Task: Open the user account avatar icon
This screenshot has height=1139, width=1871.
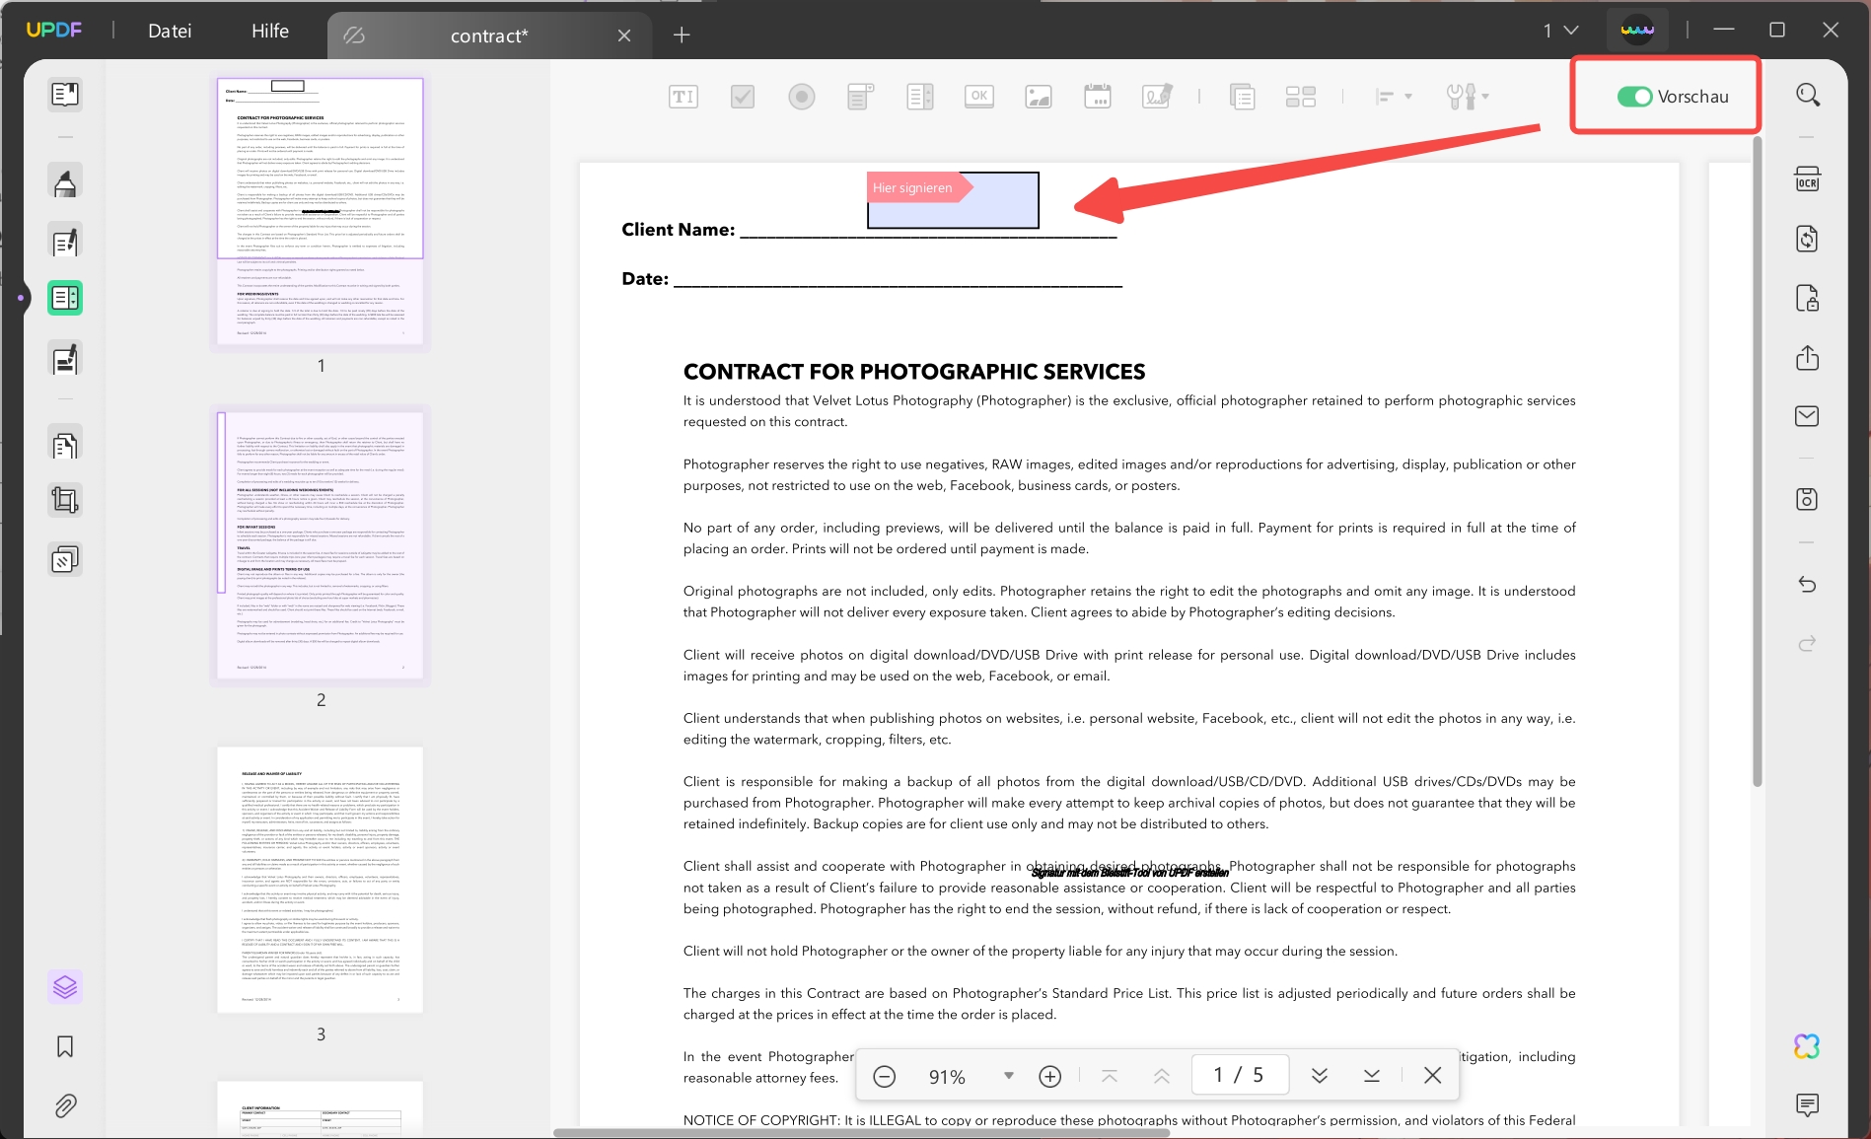Action: (x=1637, y=30)
